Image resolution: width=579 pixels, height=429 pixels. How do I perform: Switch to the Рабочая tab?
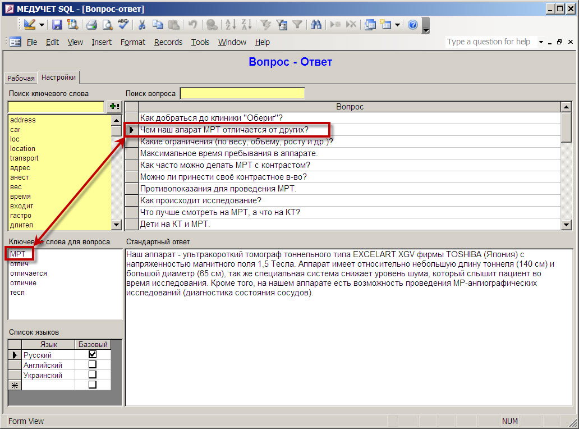click(21, 79)
